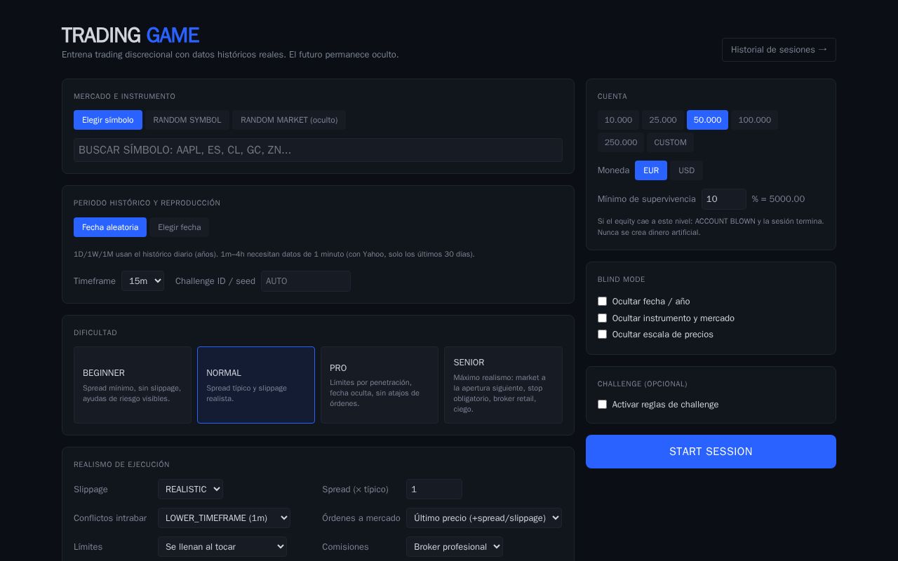Click the Mínimo de supervivencia percent field
898x561 pixels.
(724, 199)
